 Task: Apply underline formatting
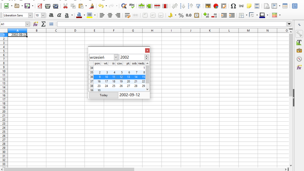tap(67, 15)
